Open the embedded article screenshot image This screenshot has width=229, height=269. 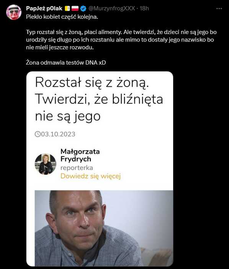(100, 169)
